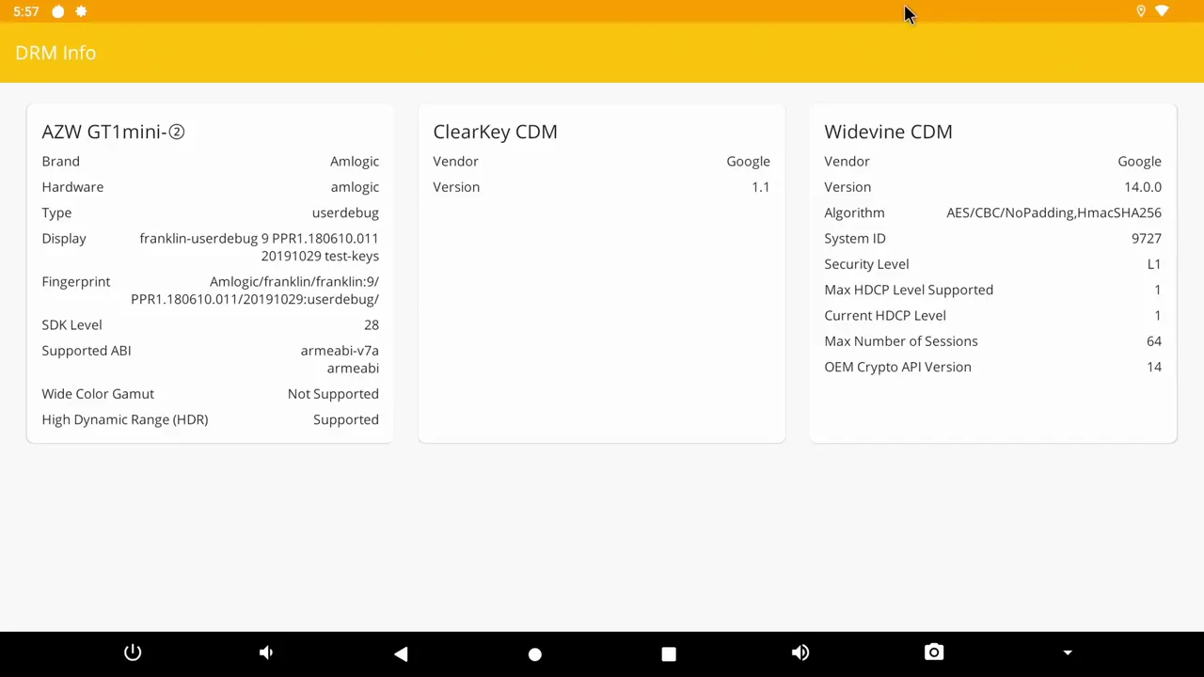Image resolution: width=1204 pixels, height=677 pixels.
Task: Click the System ID value 9727
Action: point(1147,239)
